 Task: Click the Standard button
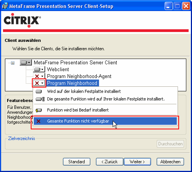click(x=77, y=162)
